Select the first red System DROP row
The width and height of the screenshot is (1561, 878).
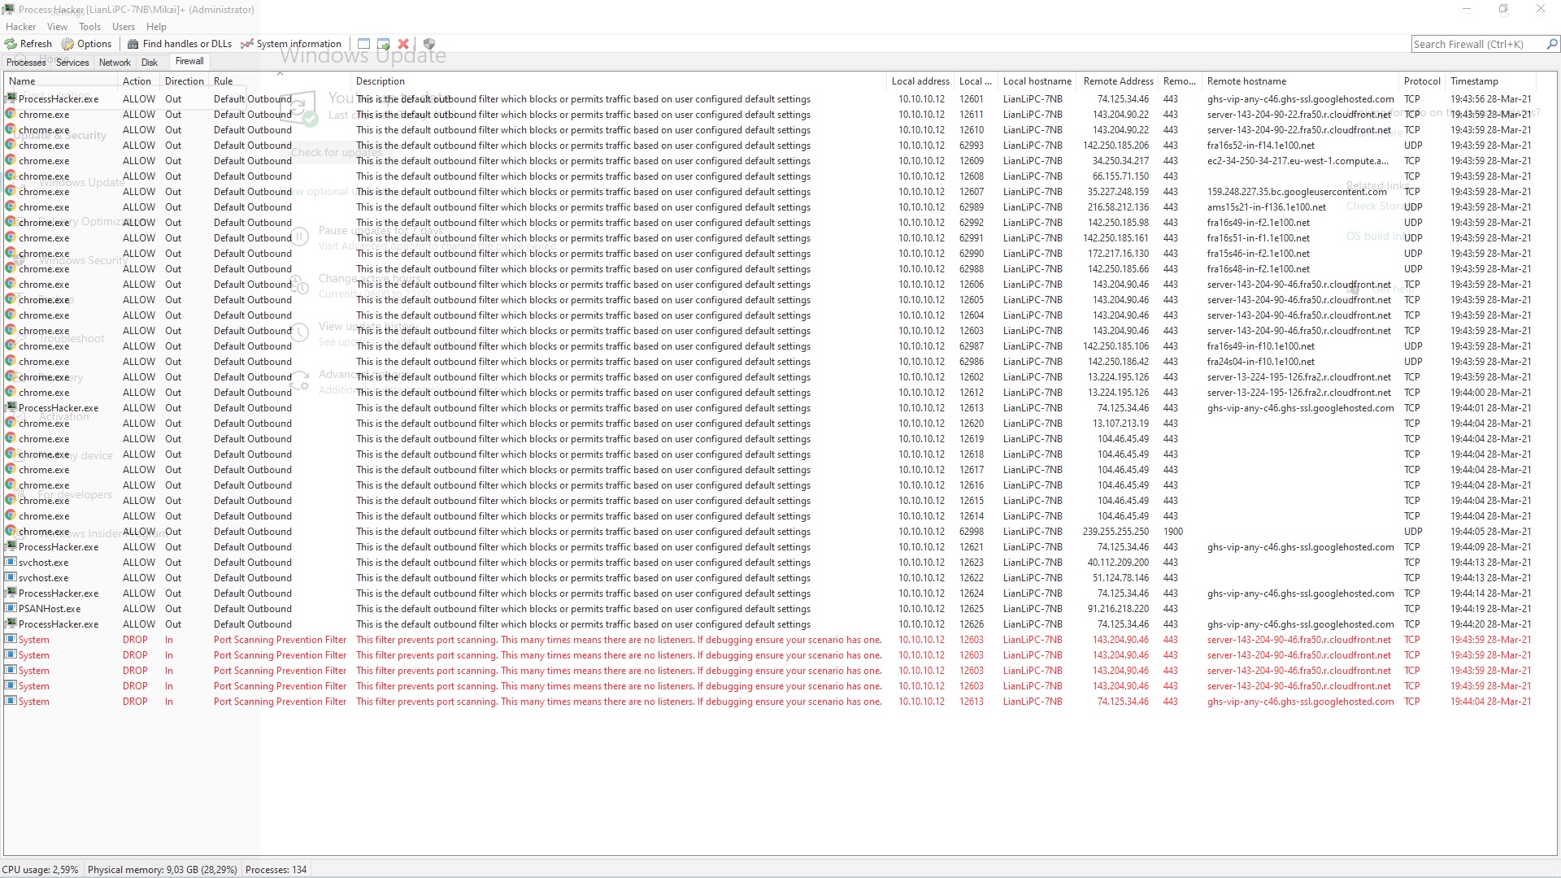point(34,640)
